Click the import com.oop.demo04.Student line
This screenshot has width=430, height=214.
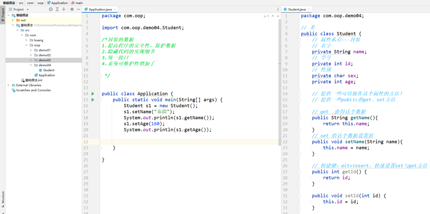(x=143, y=28)
